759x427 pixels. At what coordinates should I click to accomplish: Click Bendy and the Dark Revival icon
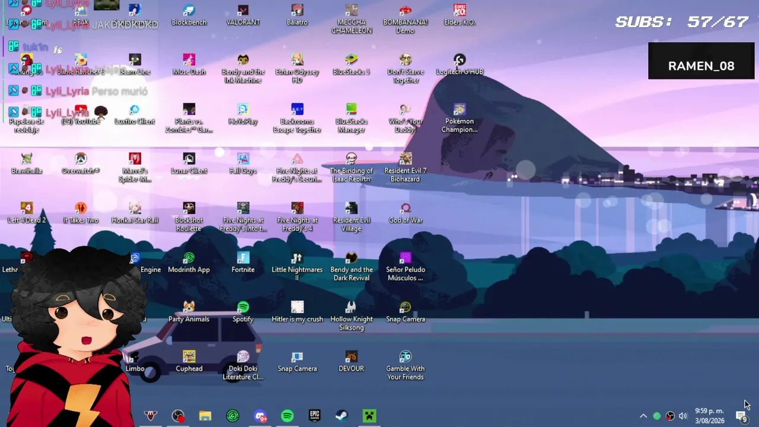coord(352,266)
